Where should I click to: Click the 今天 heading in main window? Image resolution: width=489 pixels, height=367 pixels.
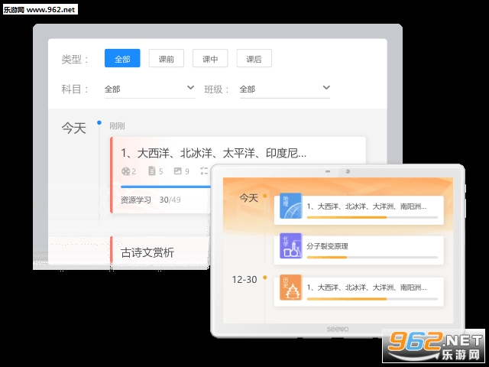[x=73, y=128]
